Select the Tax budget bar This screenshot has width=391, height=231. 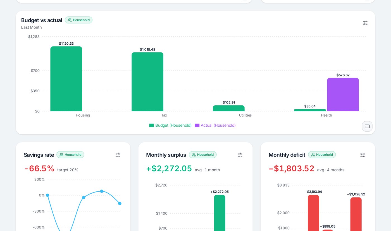147,82
